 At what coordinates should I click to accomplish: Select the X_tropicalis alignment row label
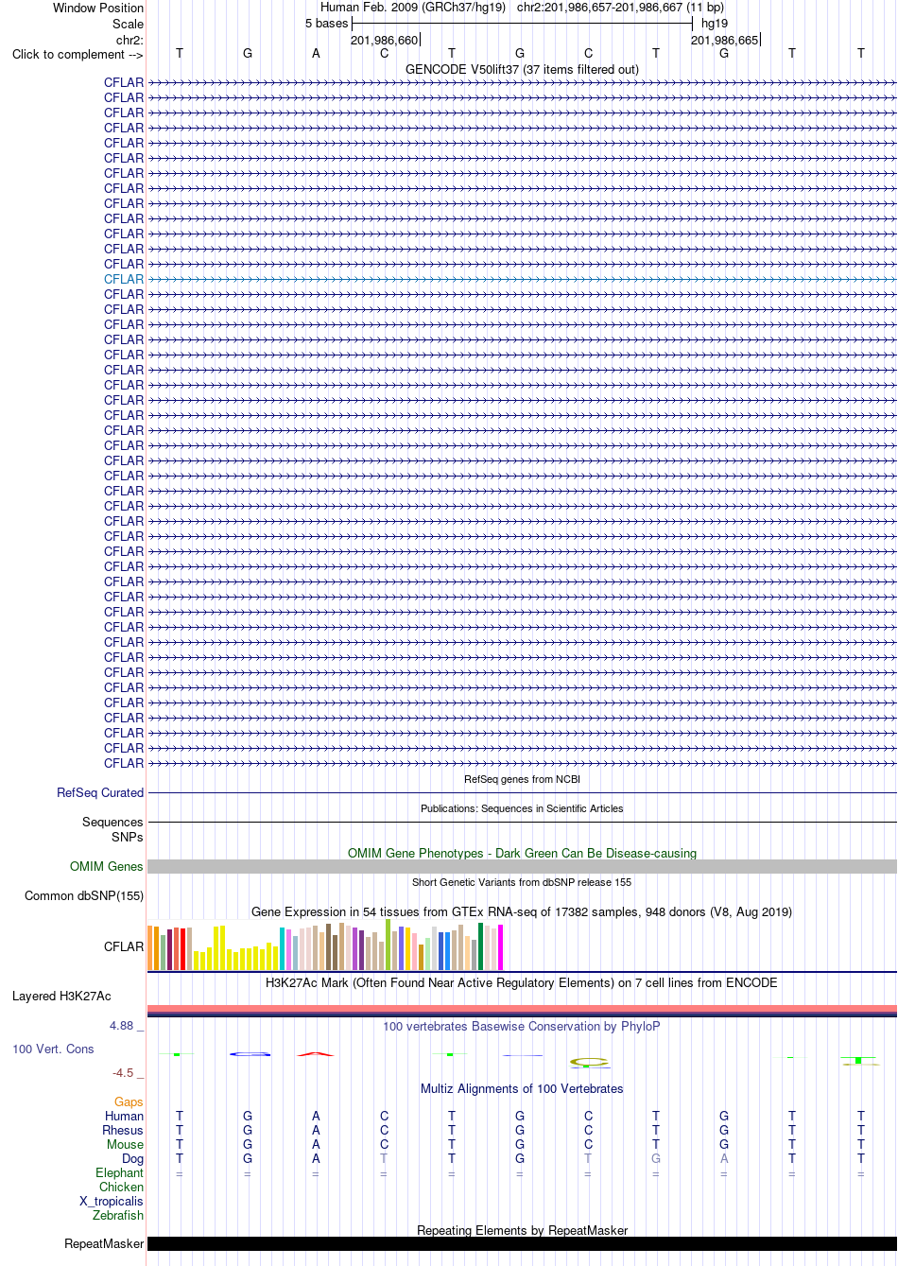[112, 1201]
